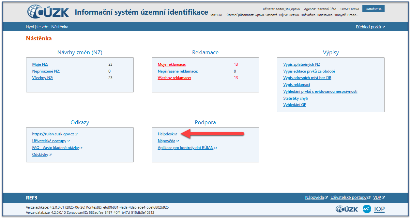Click Nástěnka in the breadcrumb bar
411x219 pixels.
click(60, 27)
